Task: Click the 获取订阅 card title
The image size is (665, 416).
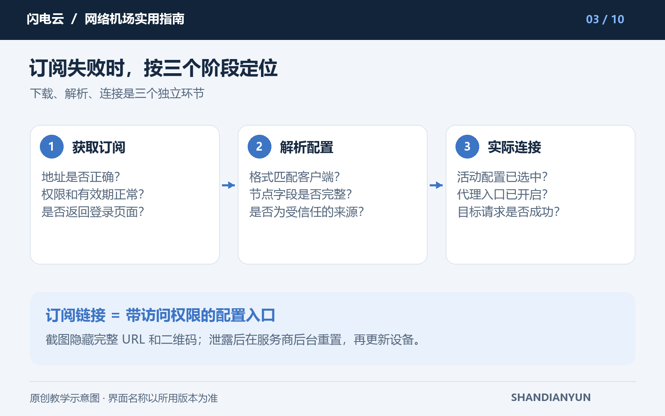Action: 99,147
